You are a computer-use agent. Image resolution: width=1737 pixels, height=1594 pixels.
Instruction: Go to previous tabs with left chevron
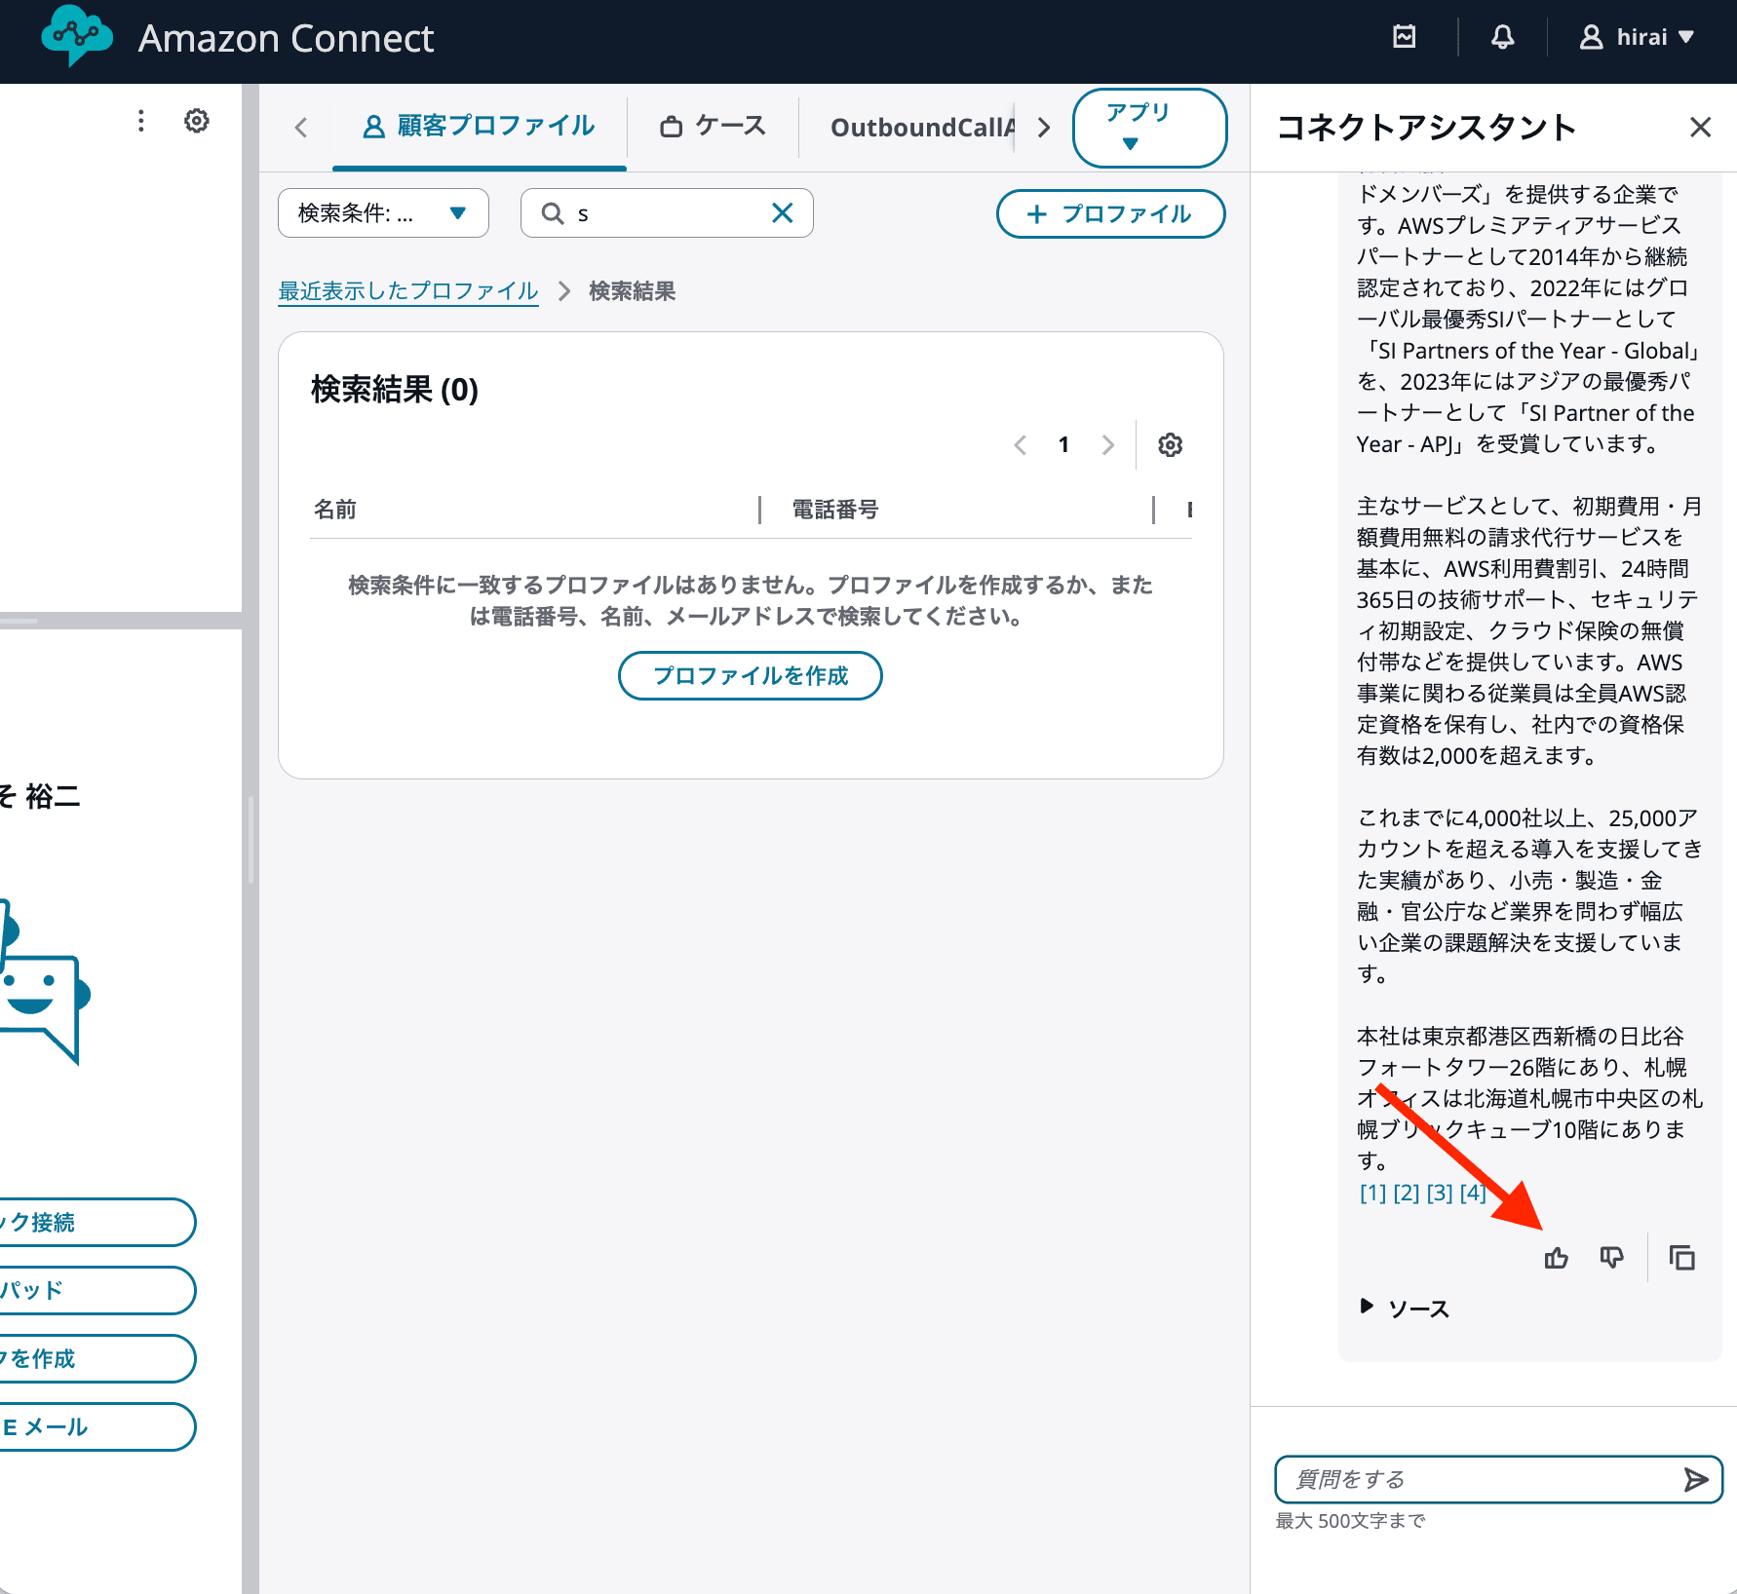click(301, 128)
